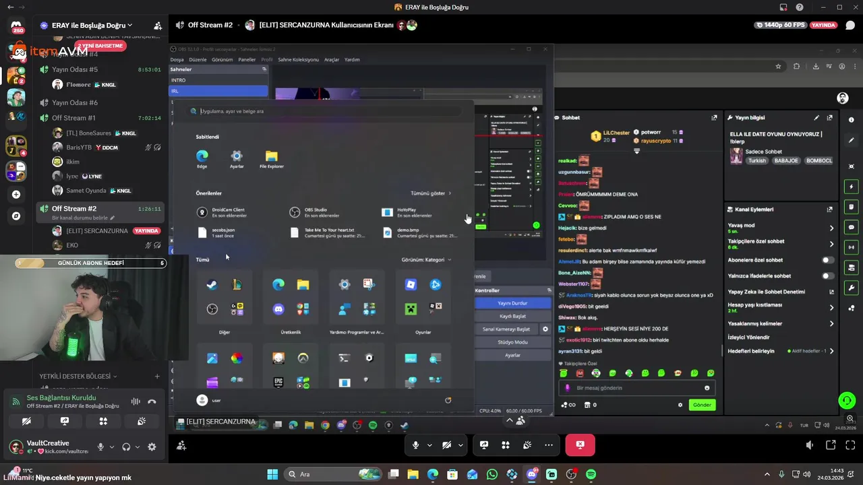Click Start menu search field

(325, 111)
